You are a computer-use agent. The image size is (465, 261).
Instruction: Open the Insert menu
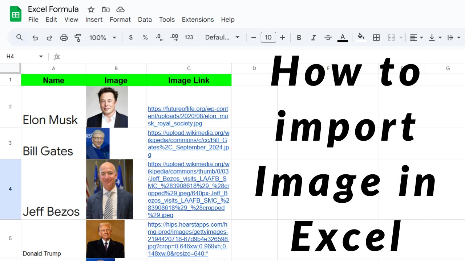pos(94,20)
